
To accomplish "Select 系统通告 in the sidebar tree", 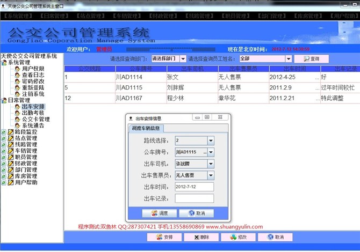I will click(33, 125).
